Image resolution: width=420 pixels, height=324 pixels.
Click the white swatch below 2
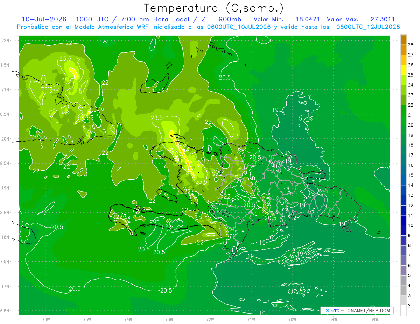pos(404,311)
